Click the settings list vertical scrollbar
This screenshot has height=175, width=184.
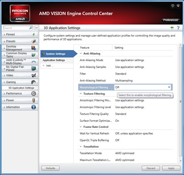181,102
